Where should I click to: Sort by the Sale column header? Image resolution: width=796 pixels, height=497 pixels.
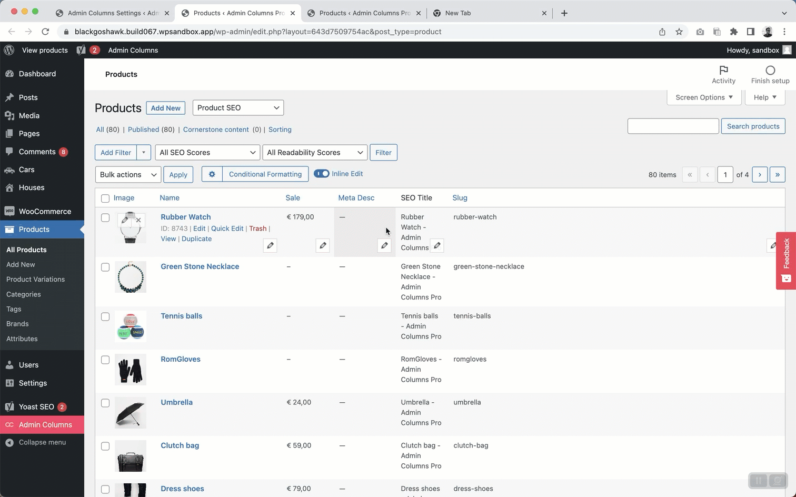293,198
